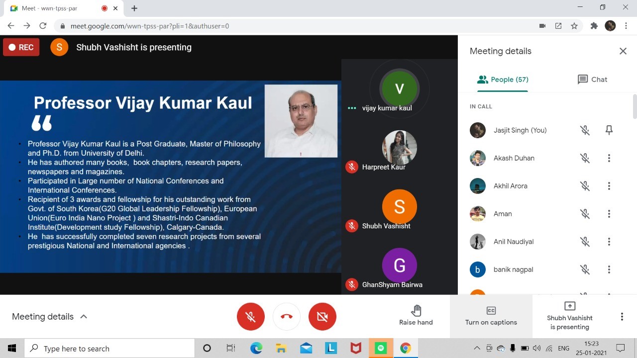Click the participants list scrollbar
Image resolution: width=637 pixels, height=358 pixels.
[x=635, y=107]
